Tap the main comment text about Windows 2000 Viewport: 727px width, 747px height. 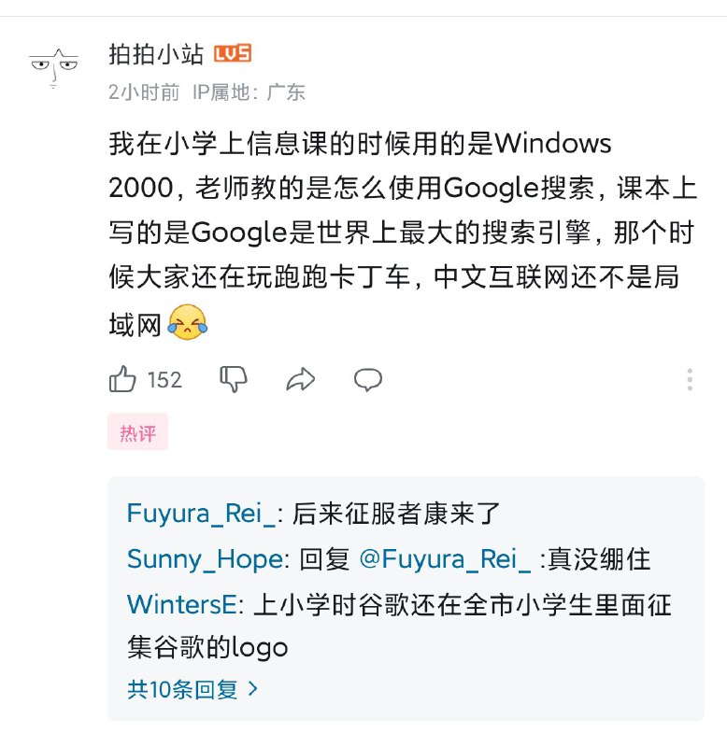pyautogui.click(x=404, y=233)
